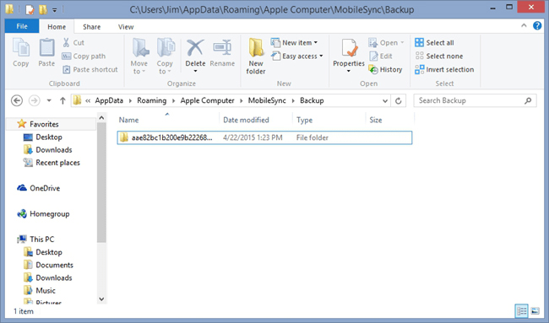Switch to large icons view toggle
The width and height of the screenshot is (549, 323).
[x=535, y=310]
